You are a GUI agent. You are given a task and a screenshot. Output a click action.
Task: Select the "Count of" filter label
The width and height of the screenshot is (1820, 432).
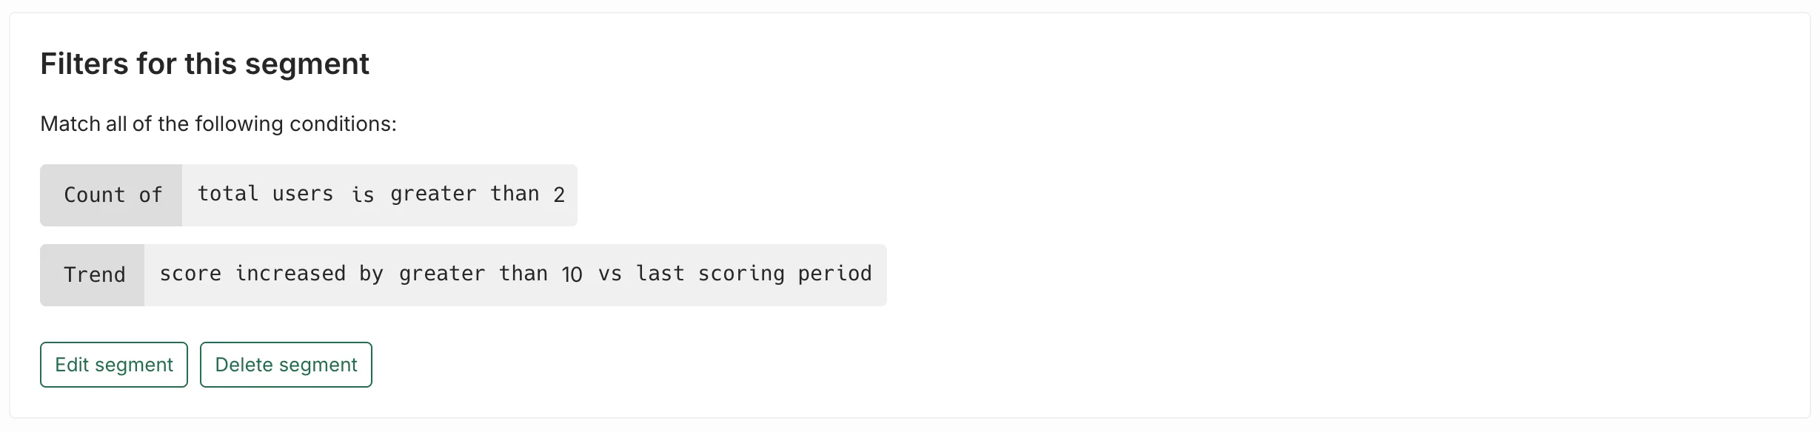point(112,195)
